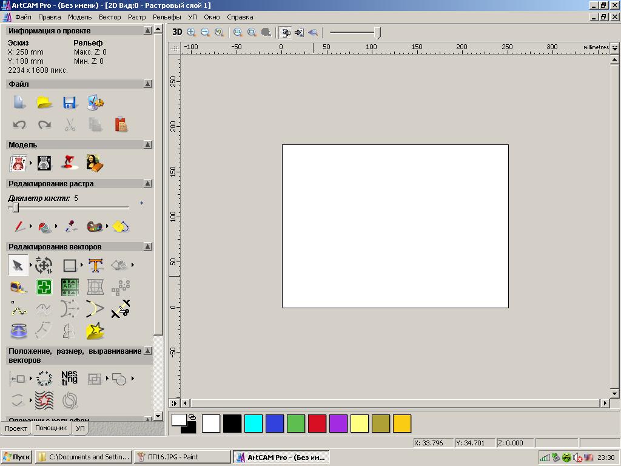Click the polyline node editing icon
Viewport: 621px width, 466px height.
click(19, 309)
